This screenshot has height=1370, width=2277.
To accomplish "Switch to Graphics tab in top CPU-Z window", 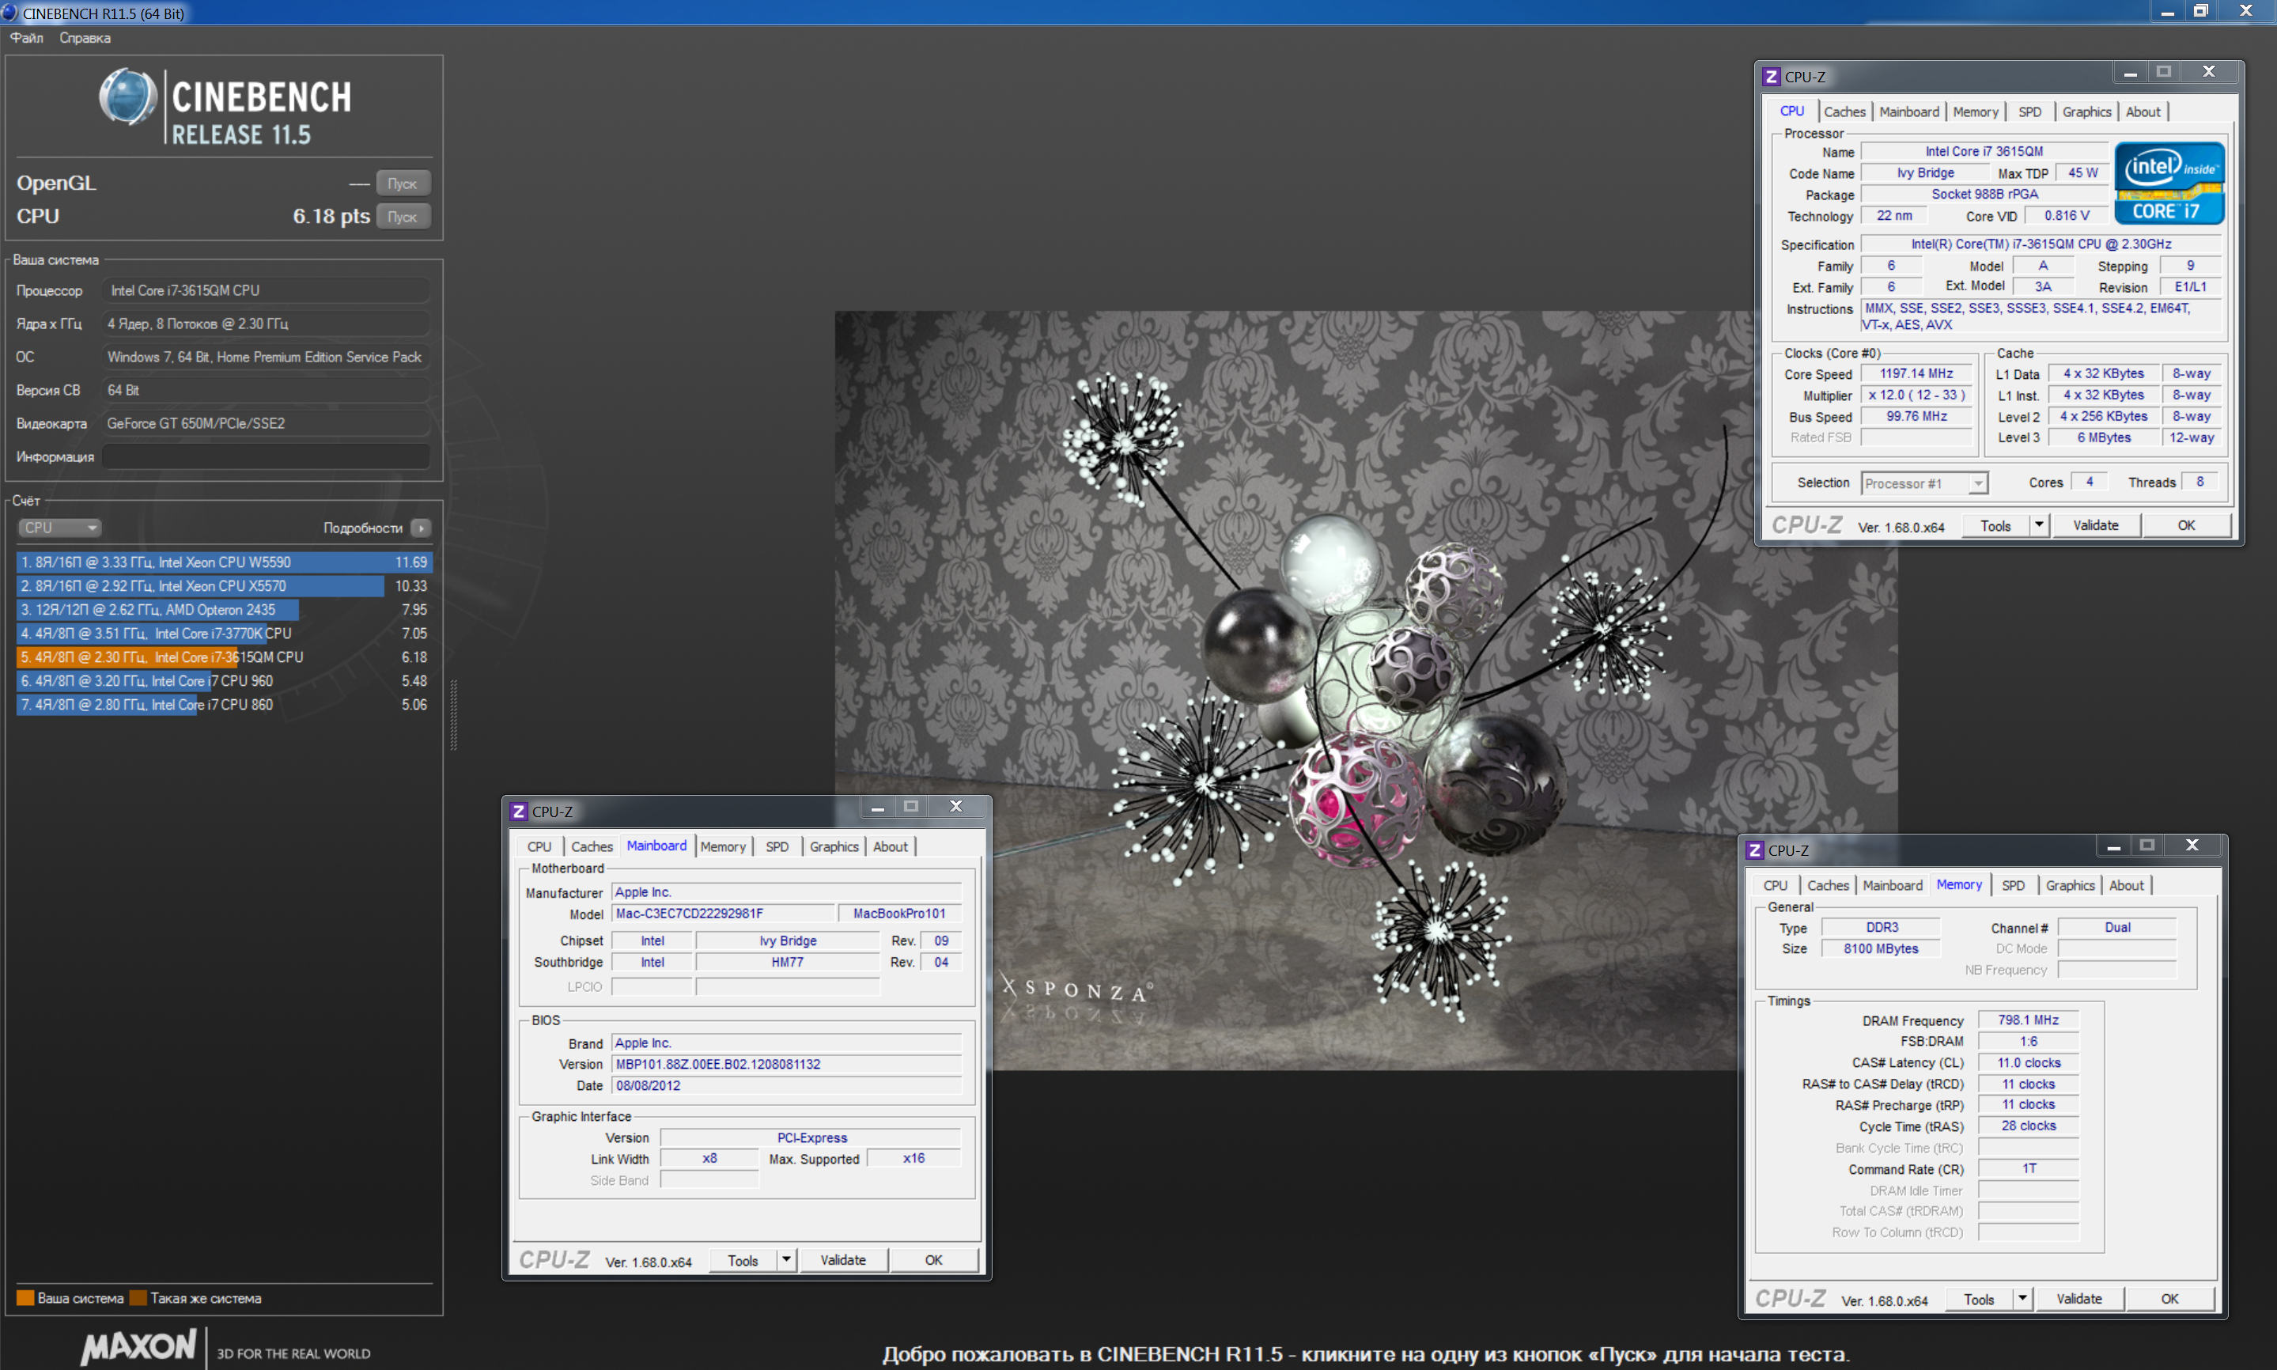I will click(2086, 112).
